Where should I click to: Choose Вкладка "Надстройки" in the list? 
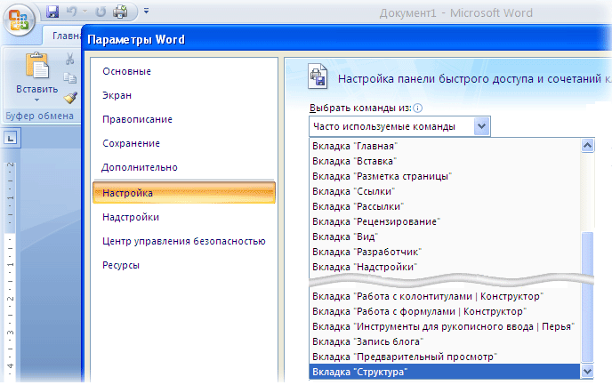444,268
